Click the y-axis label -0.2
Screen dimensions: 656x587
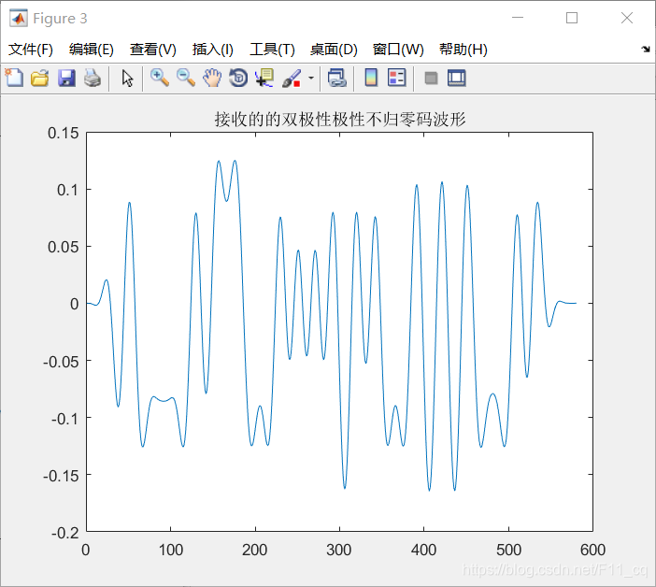tap(64, 533)
